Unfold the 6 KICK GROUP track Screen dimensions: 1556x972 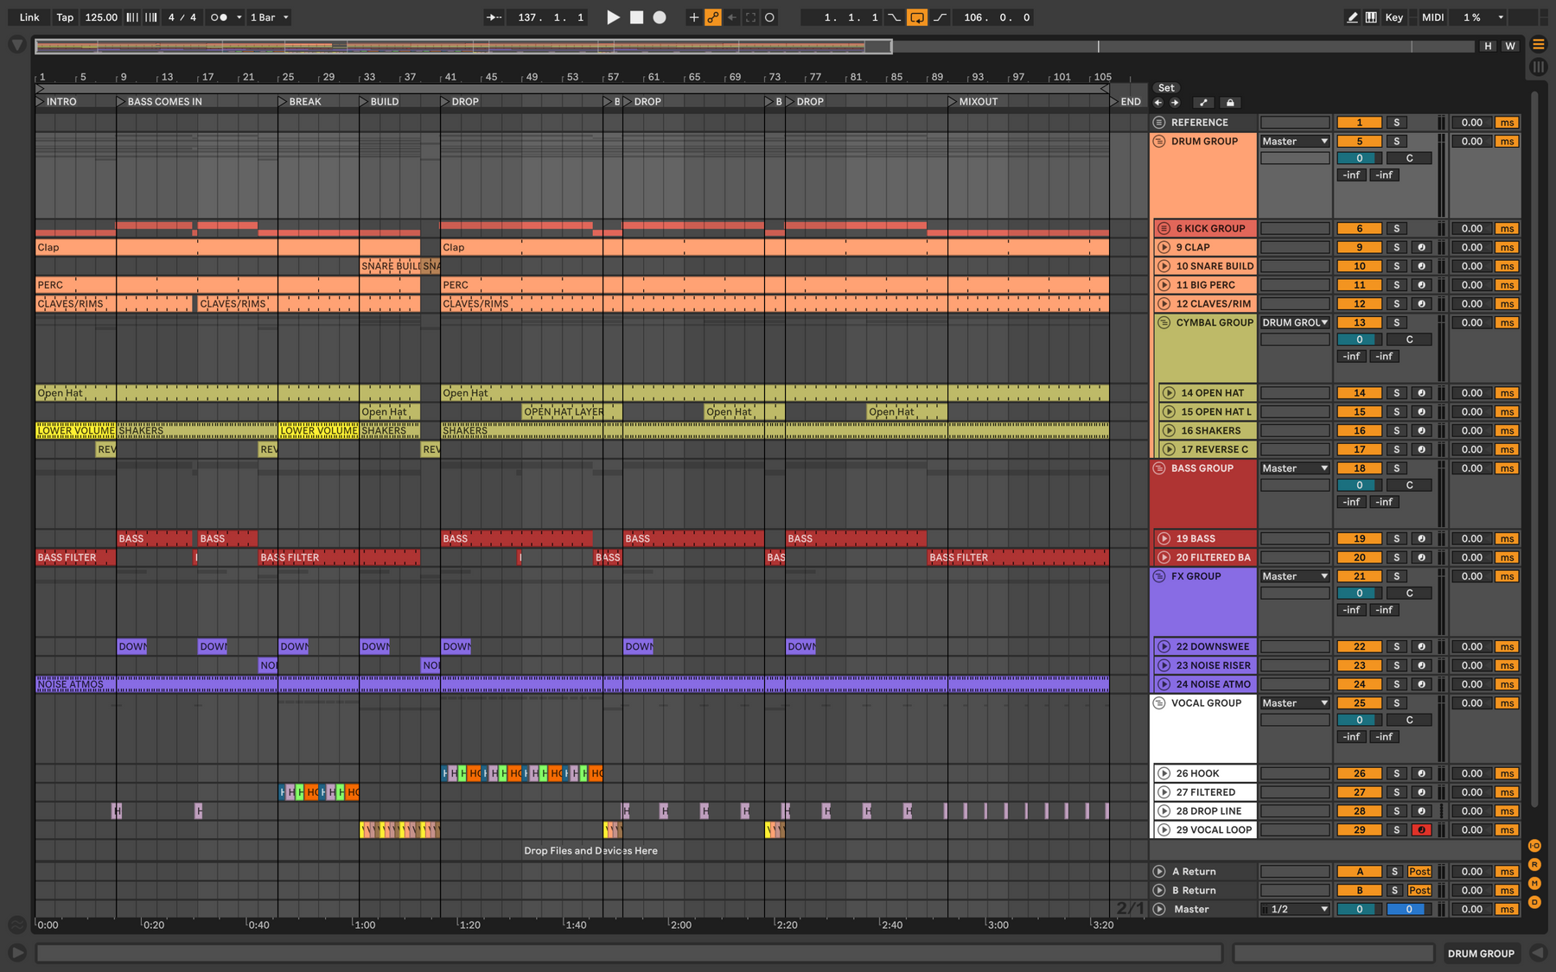[x=1164, y=229]
